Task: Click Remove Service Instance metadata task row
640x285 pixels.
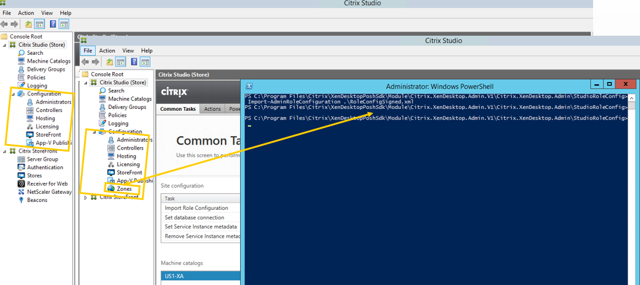Action: 201,236
